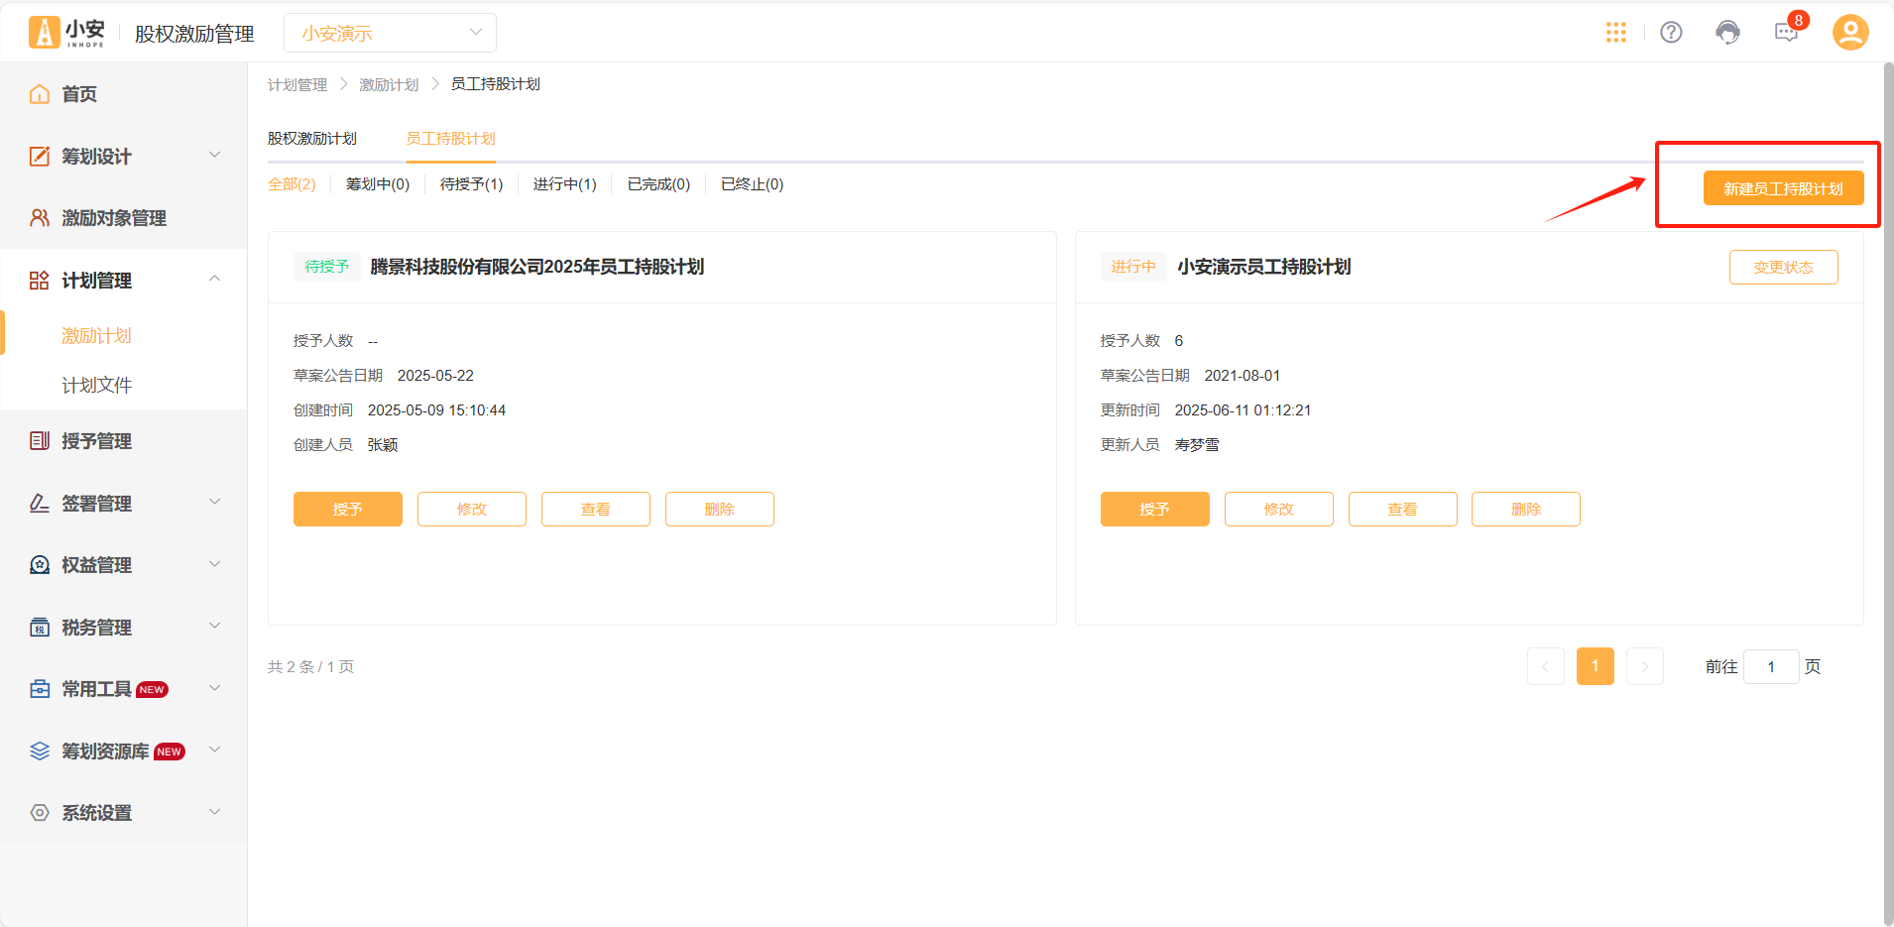Switch to the 股权激励计划 tab

[x=312, y=139]
